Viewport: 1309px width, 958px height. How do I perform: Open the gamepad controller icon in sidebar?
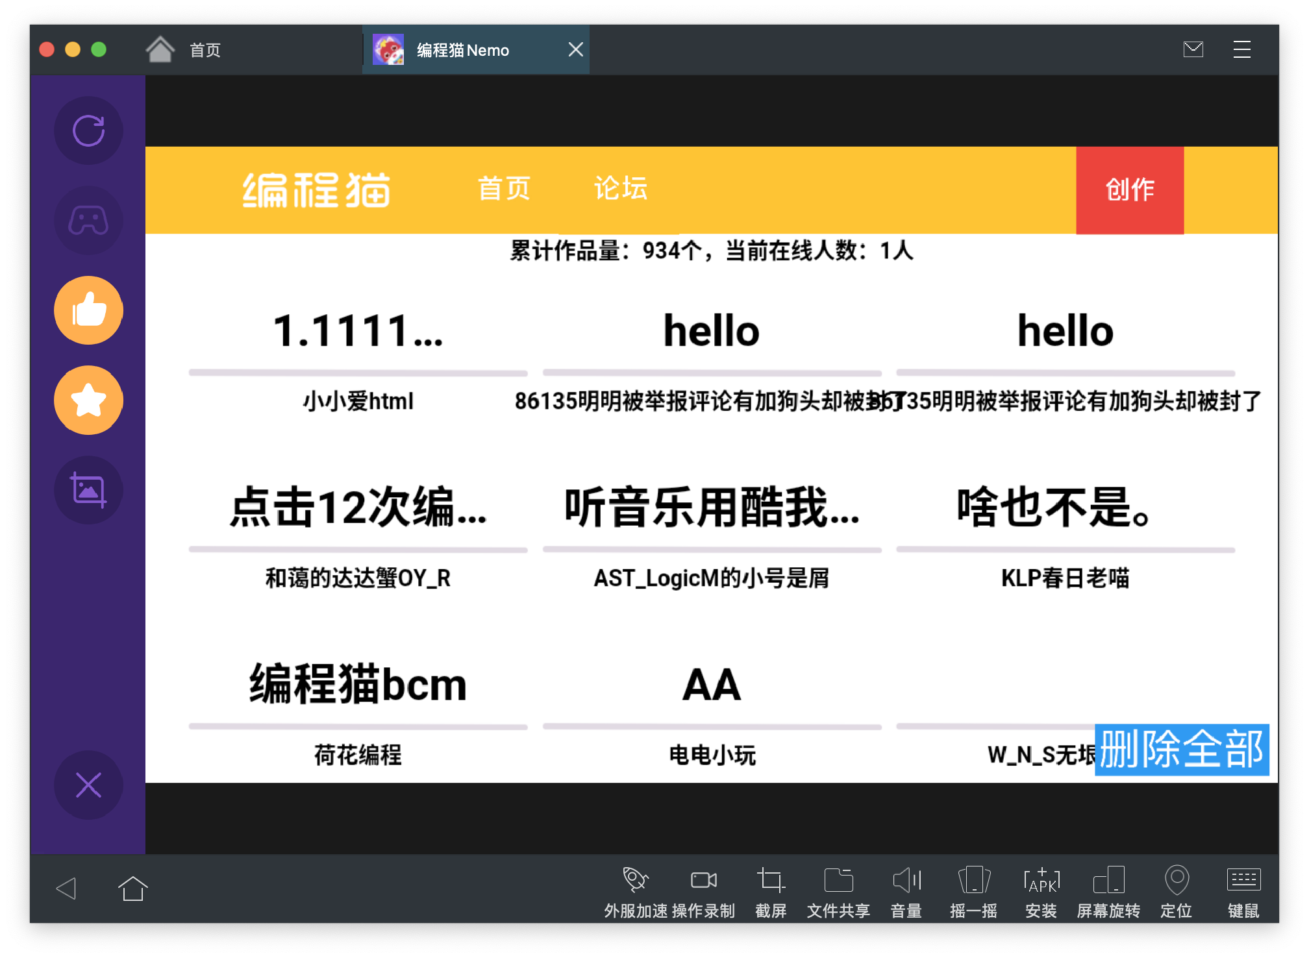(x=88, y=221)
